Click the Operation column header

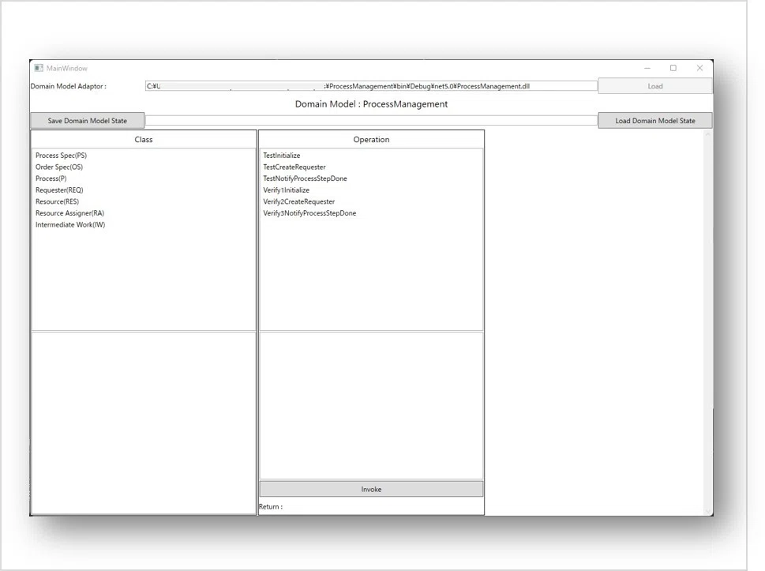click(x=371, y=140)
